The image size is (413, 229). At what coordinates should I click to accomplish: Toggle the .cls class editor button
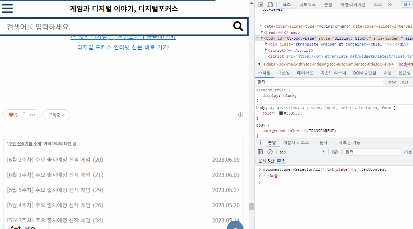(x=404, y=82)
